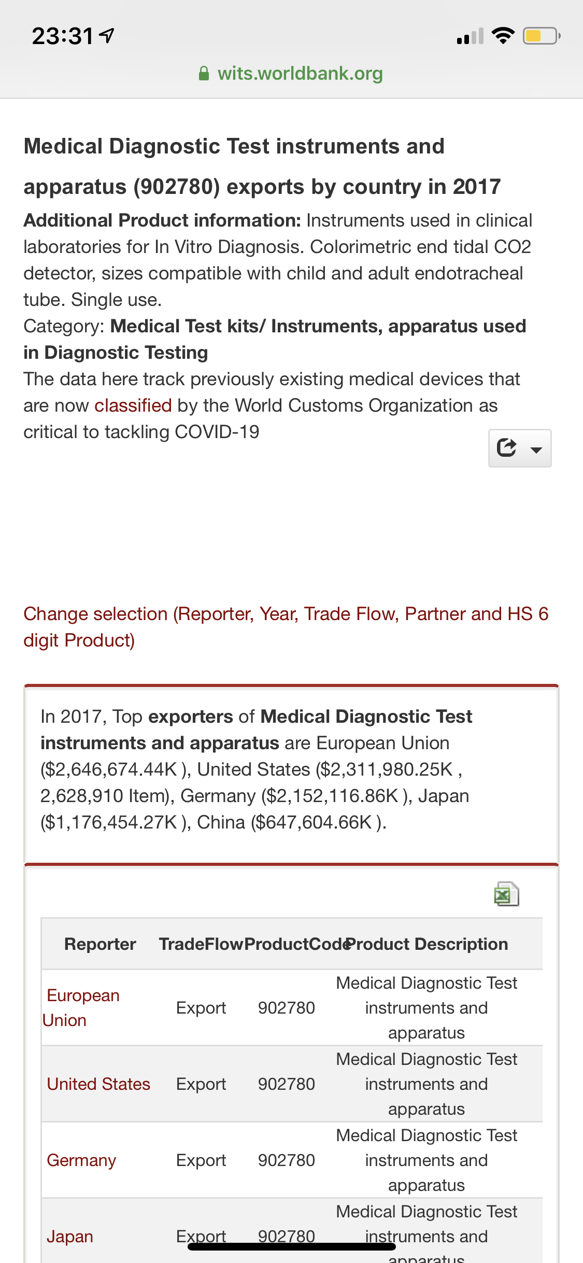Viewport: 583px width, 1263px height.
Task: Click the Product Description column header
Action: [x=427, y=944]
